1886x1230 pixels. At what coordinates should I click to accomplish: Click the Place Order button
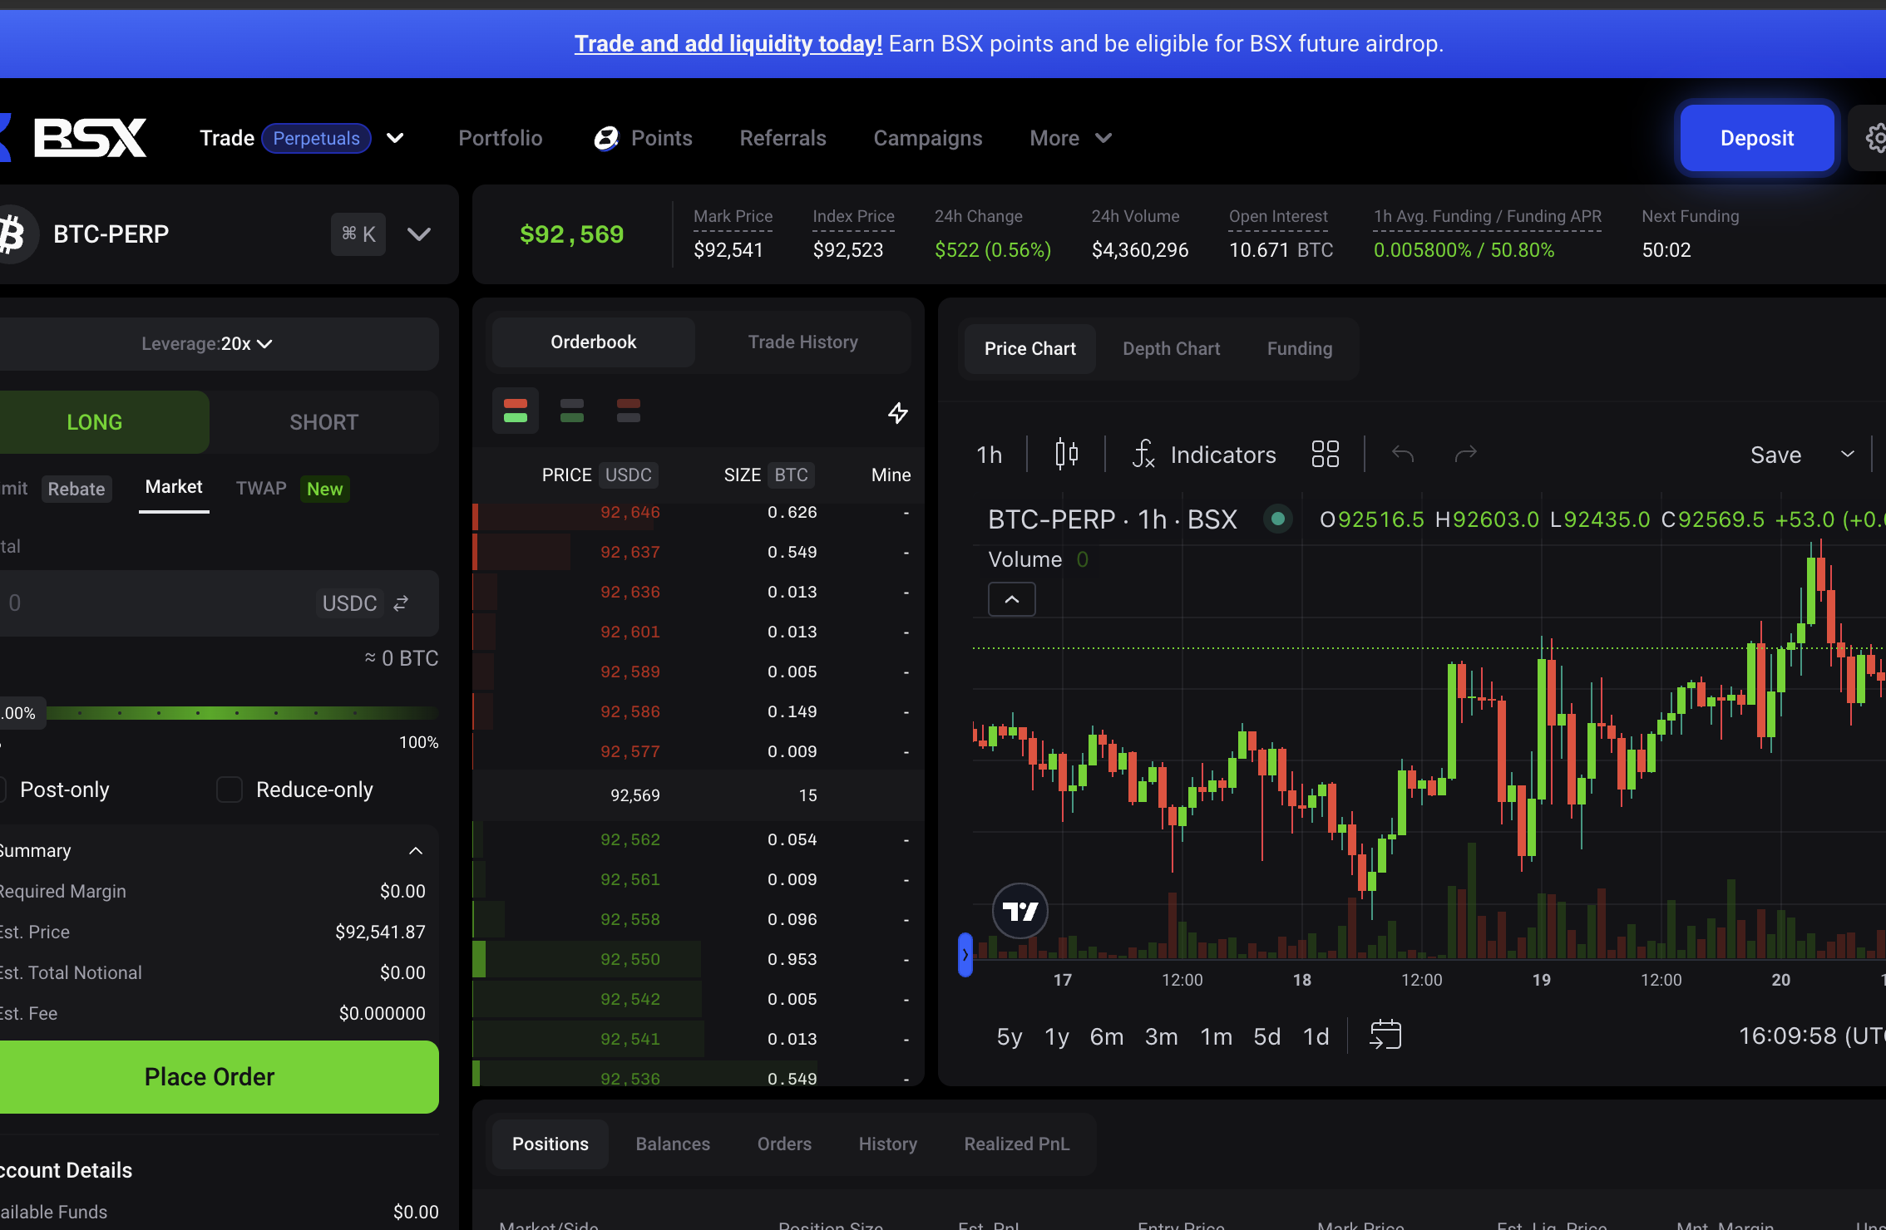click(210, 1077)
